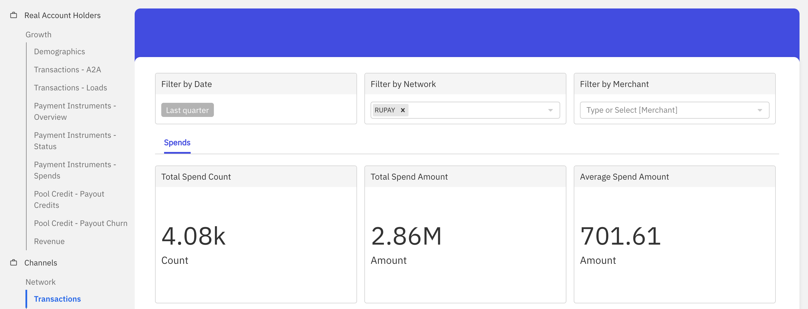Open Transactions - Loads page
Viewport: 808px width, 309px height.
70,88
